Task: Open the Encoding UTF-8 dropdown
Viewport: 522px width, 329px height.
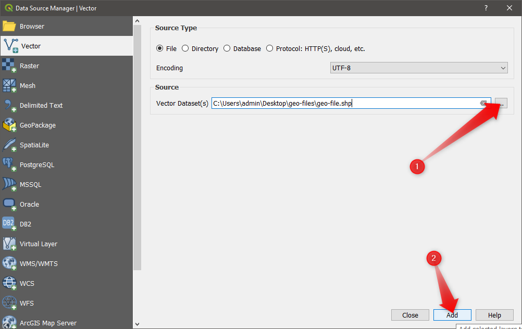Action: 419,68
